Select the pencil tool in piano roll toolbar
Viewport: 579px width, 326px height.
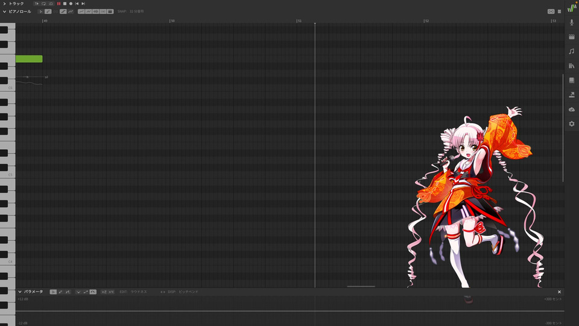pyautogui.click(x=48, y=11)
